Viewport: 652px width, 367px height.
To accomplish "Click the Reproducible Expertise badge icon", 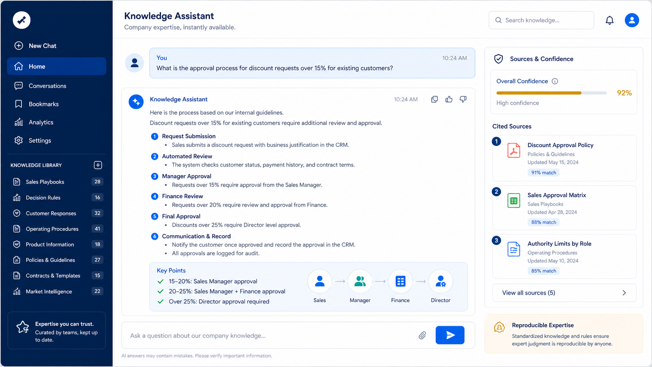I will coord(499,327).
